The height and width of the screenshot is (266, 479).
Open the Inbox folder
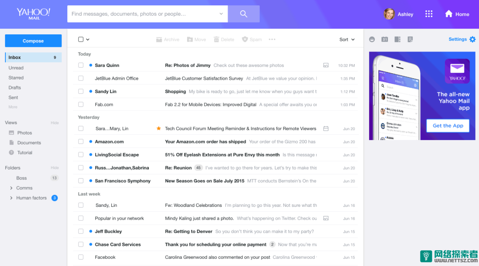click(x=33, y=57)
